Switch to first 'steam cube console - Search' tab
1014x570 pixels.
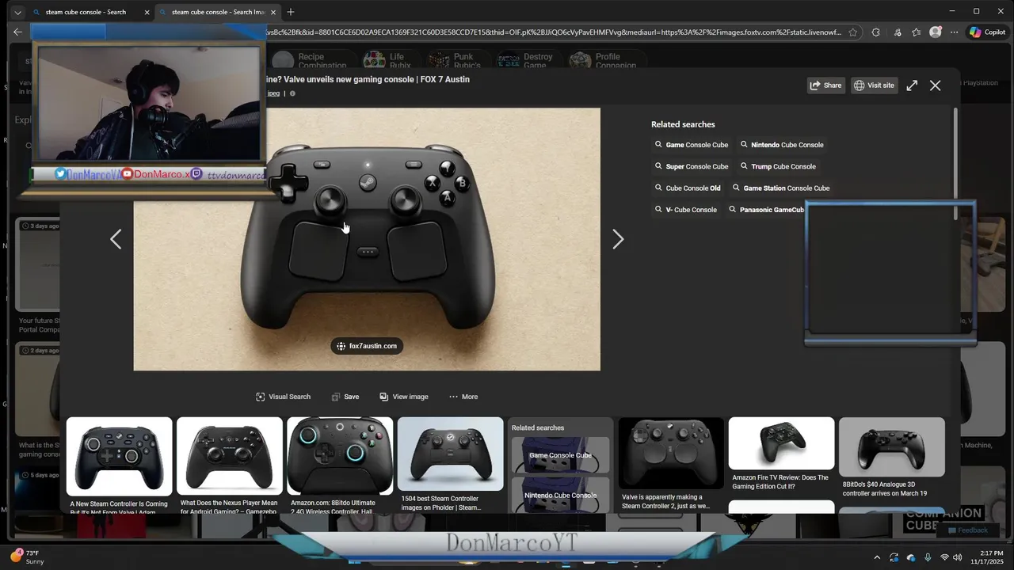pyautogui.click(x=86, y=12)
